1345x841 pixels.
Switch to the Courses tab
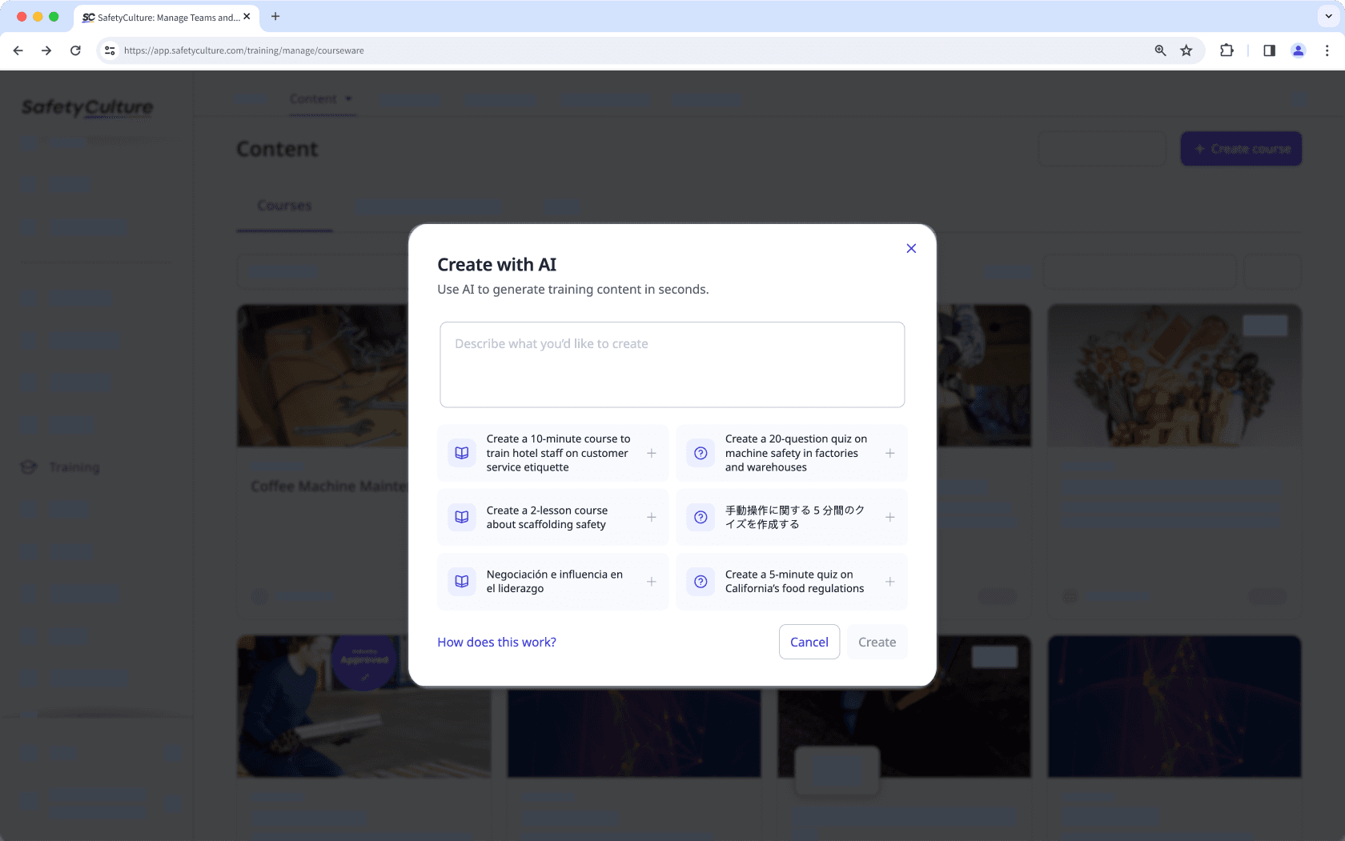click(x=283, y=206)
